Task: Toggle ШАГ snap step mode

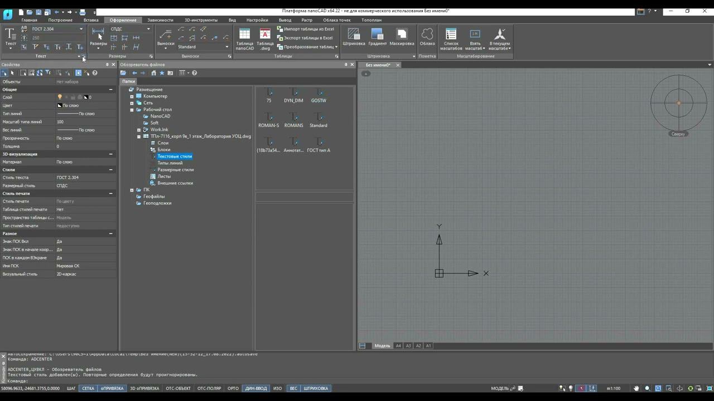Action: coord(71,388)
